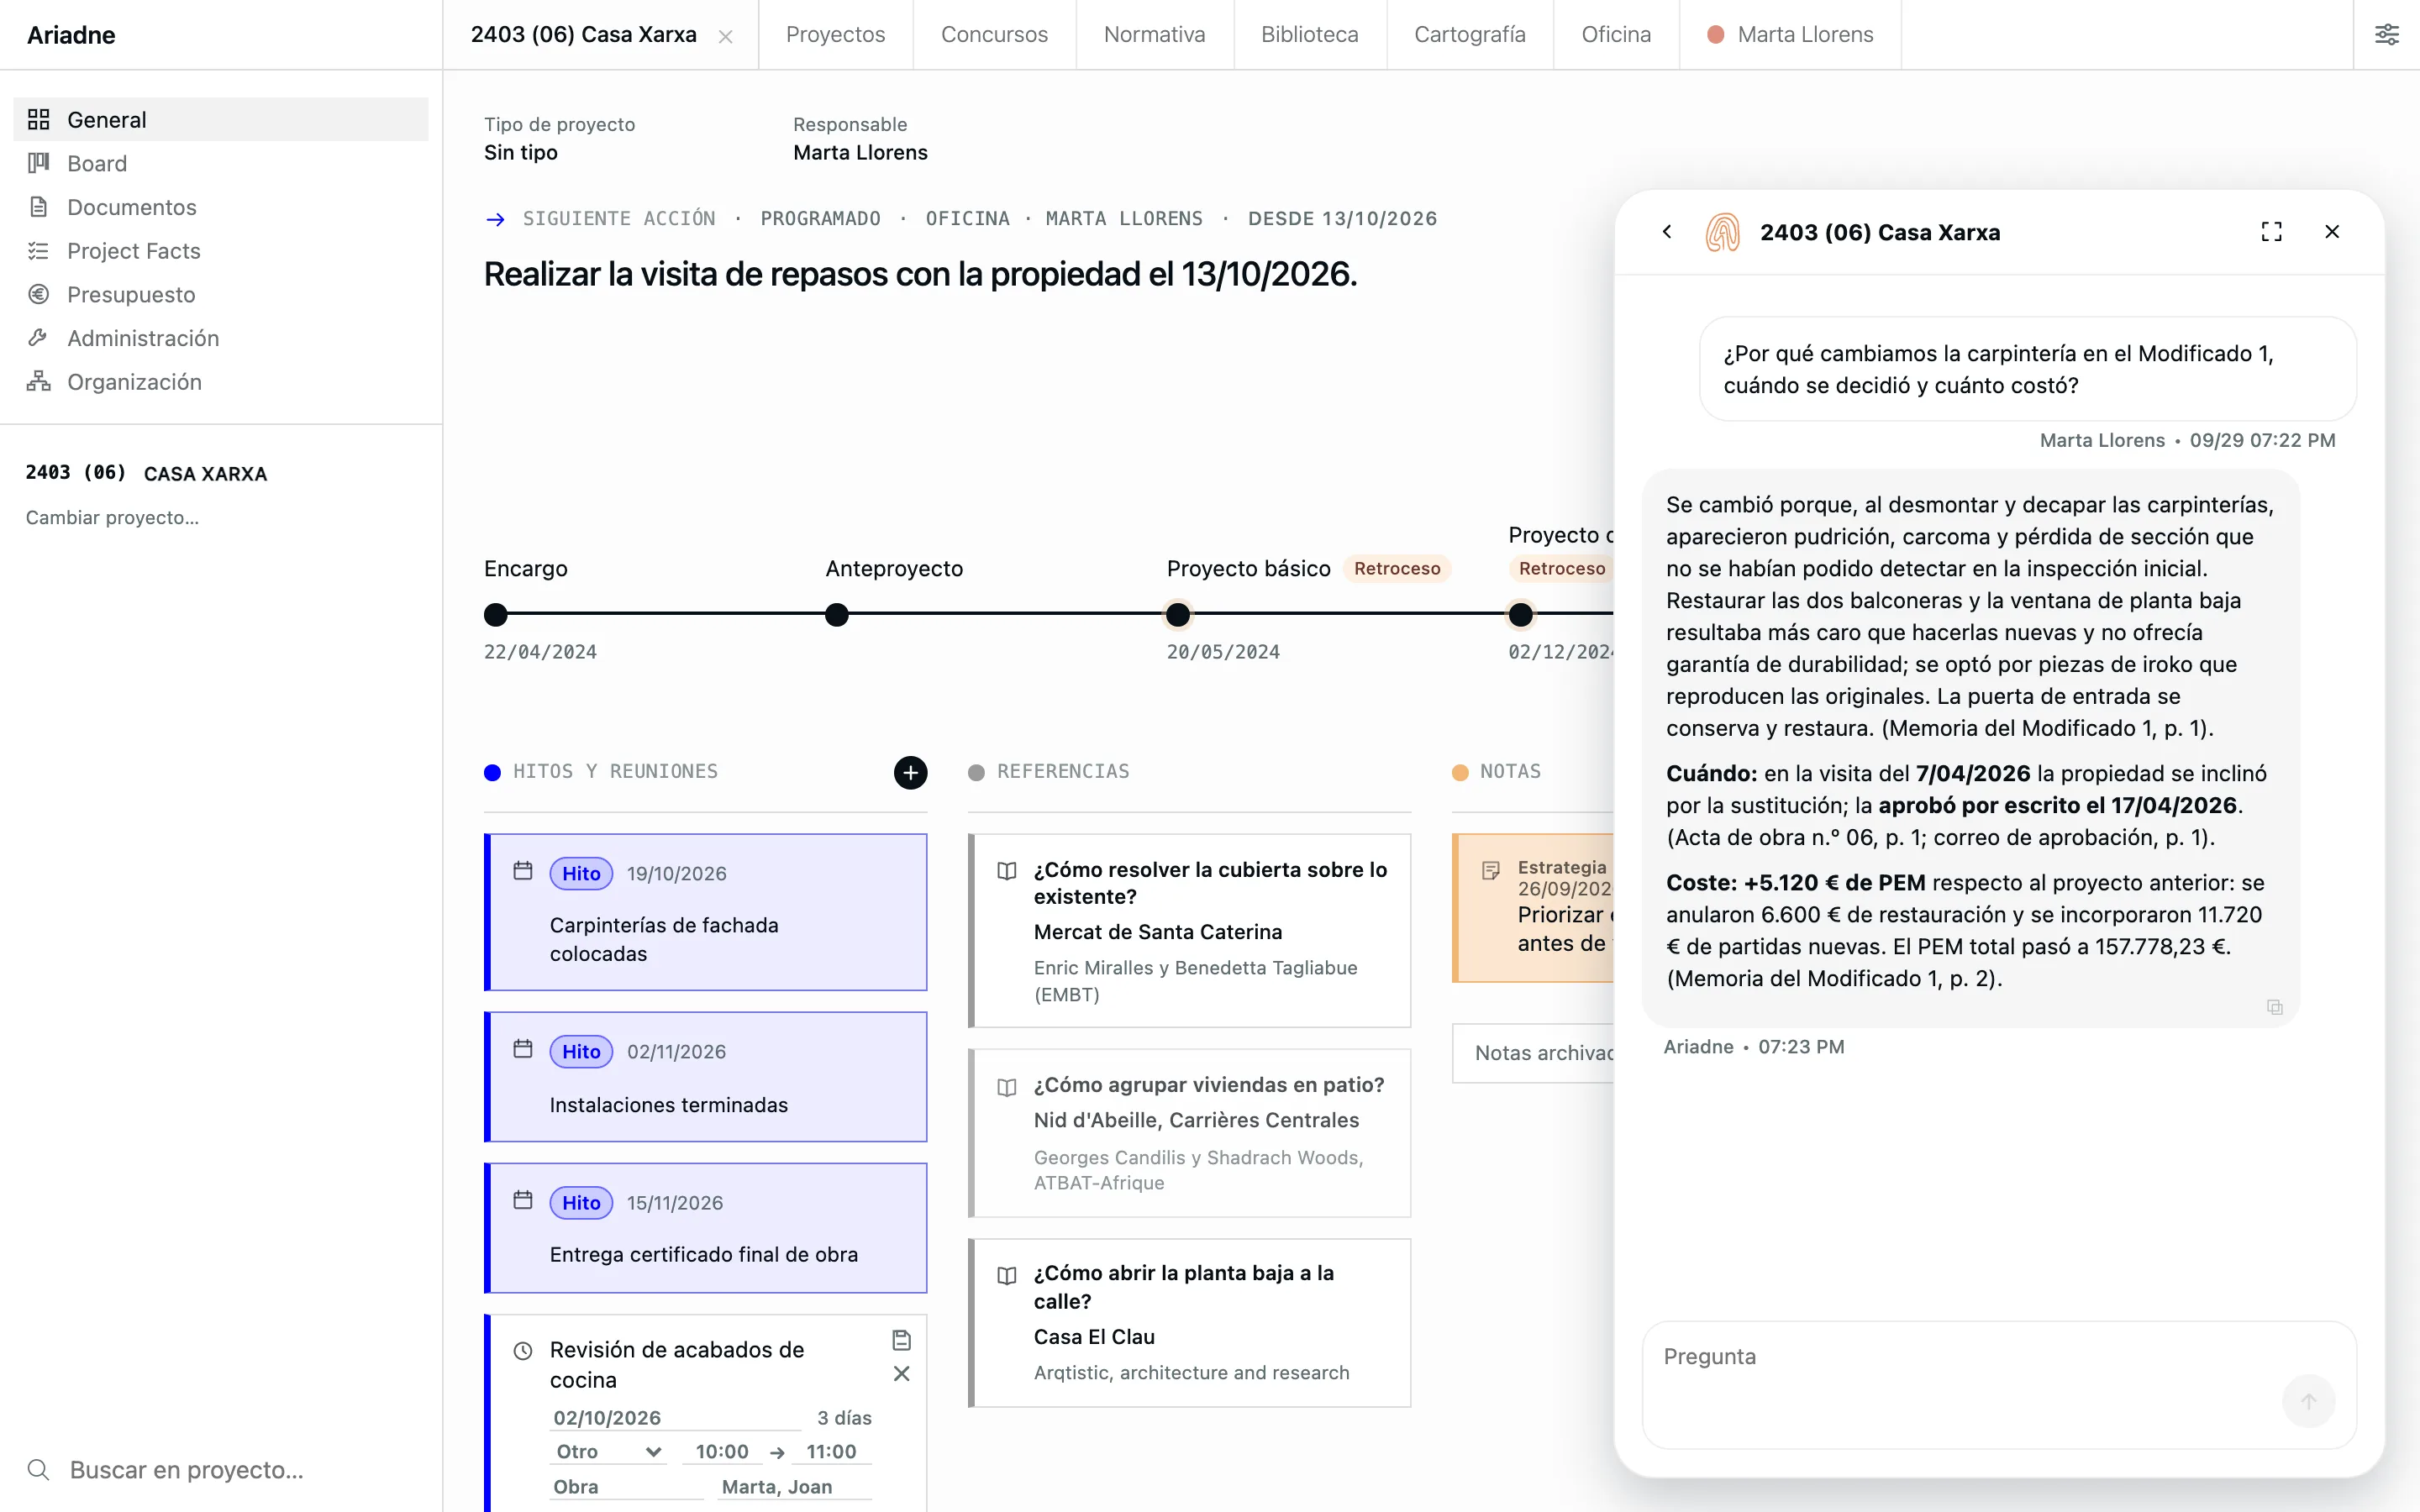Open the Normativa tab

1154,35
